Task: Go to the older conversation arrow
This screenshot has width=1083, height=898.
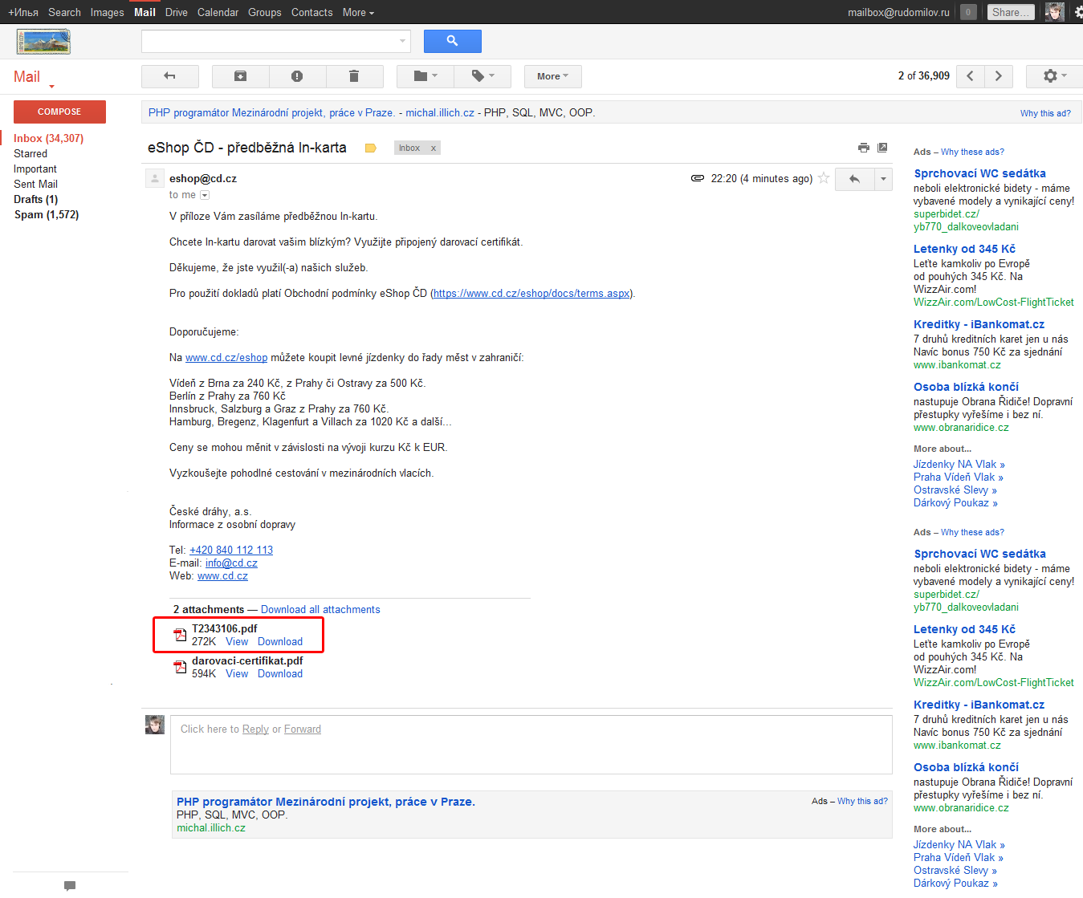Action: pyautogui.click(x=999, y=76)
